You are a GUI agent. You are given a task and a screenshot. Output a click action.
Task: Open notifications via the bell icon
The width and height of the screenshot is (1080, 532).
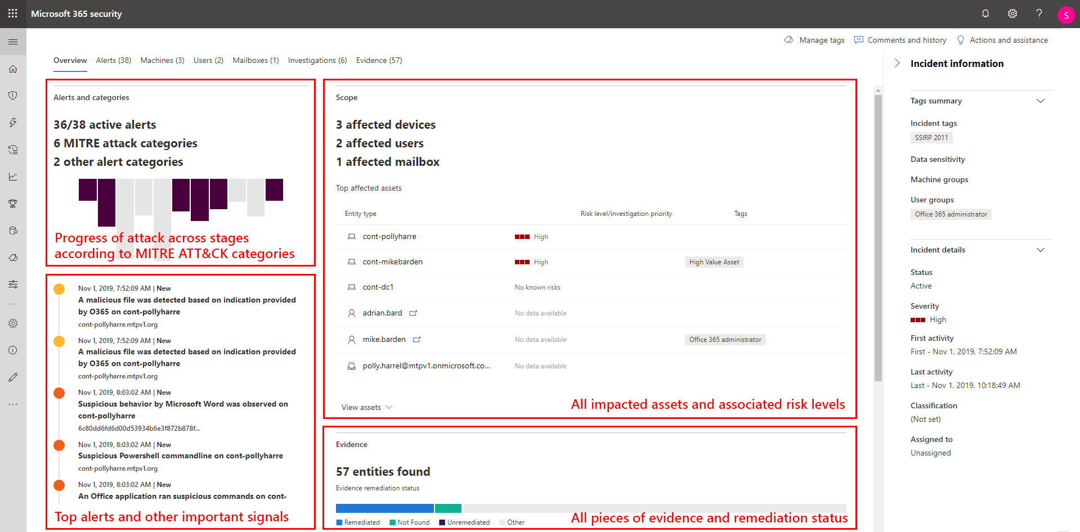tap(985, 13)
